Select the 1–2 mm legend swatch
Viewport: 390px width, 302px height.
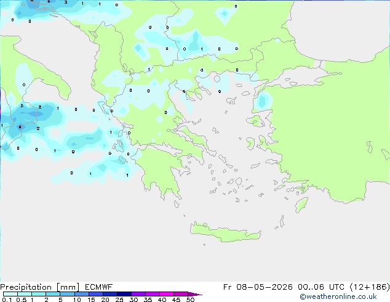[x=39, y=294]
